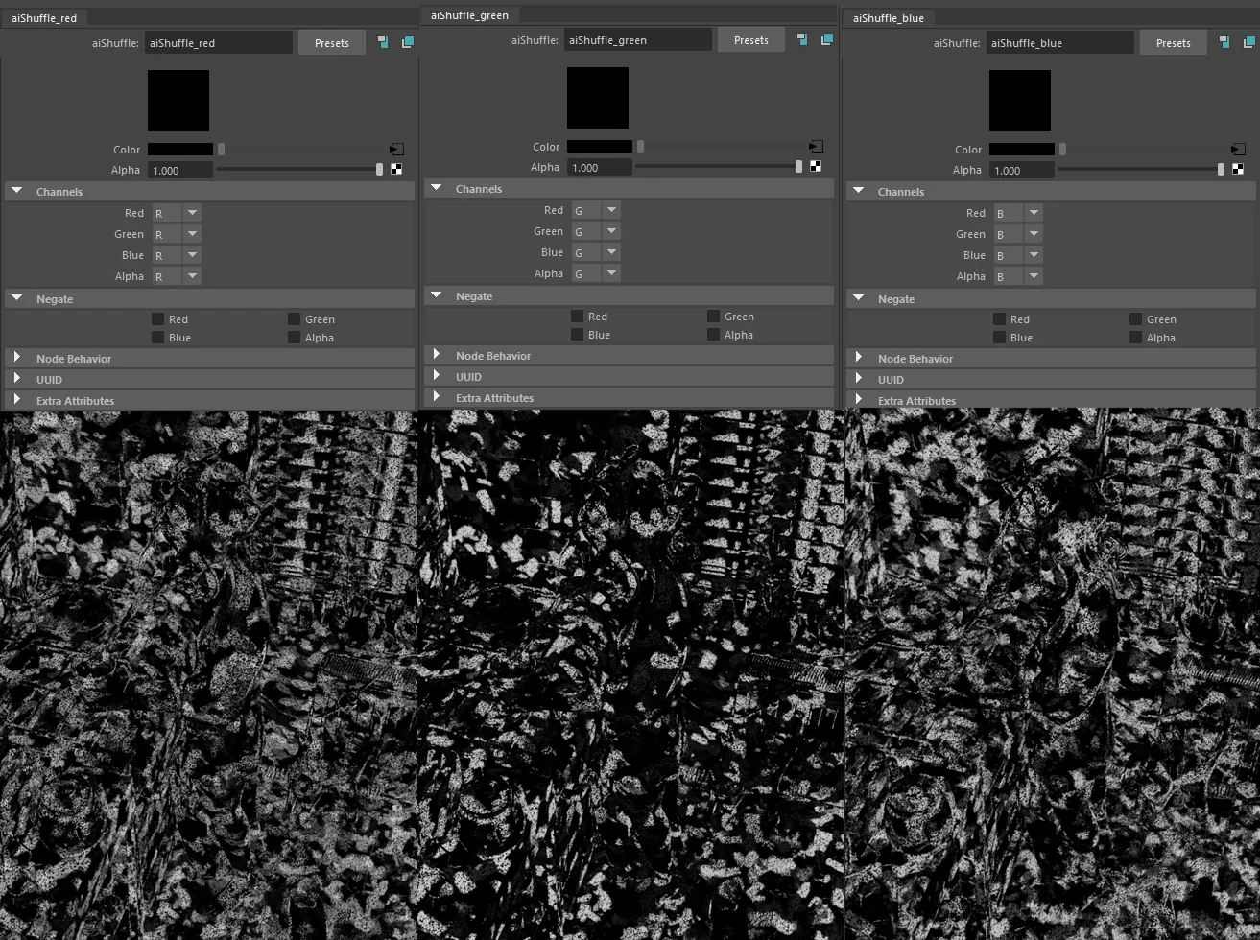Click the aiShuffle_green output connection icon
Image resolution: width=1260 pixels, height=940 pixels.
pos(826,39)
